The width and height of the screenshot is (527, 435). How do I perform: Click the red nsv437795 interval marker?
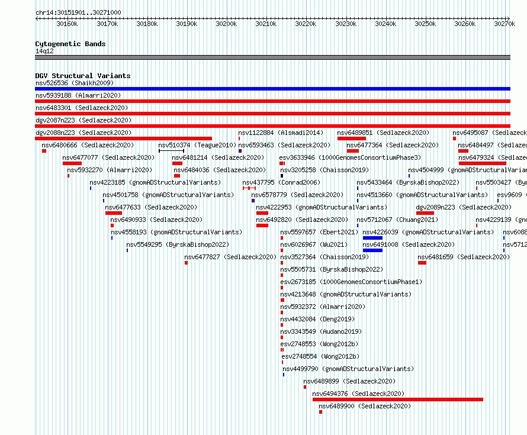pyautogui.click(x=249, y=188)
